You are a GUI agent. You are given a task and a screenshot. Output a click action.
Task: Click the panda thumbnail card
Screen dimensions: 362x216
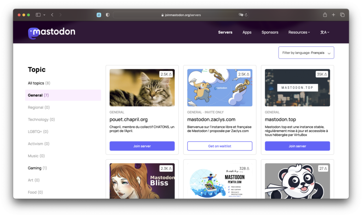click(297, 181)
